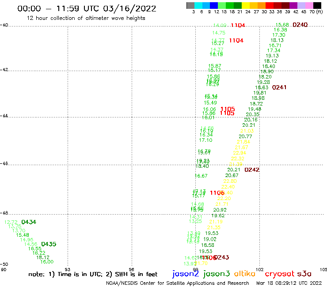Click the cryosat satellite legend label
Viewport: 327px width, 287px height.
click(280, 274)
